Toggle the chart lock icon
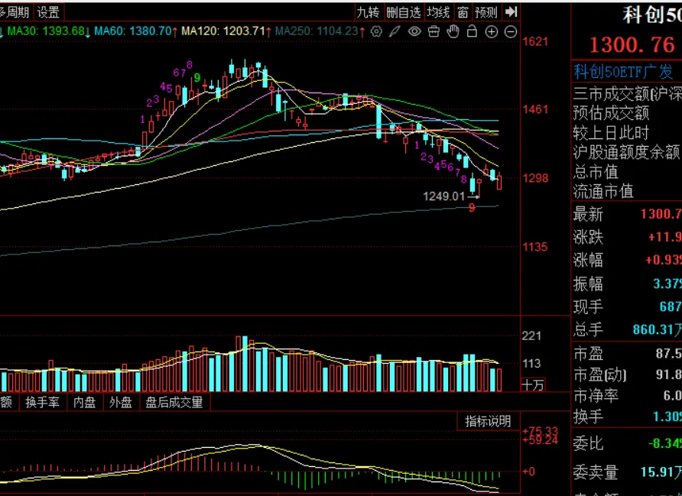Image resolution: width=682 pixels, height=496 pixels. [472, 31]
